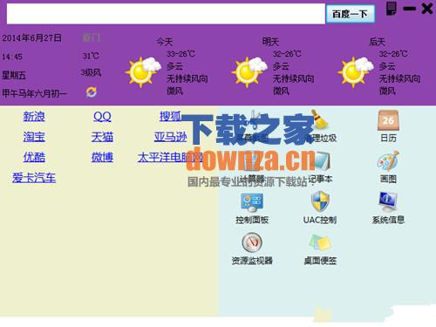Launch the 画图 paint tool
436x327 pixels.
[x=388, y=160]
